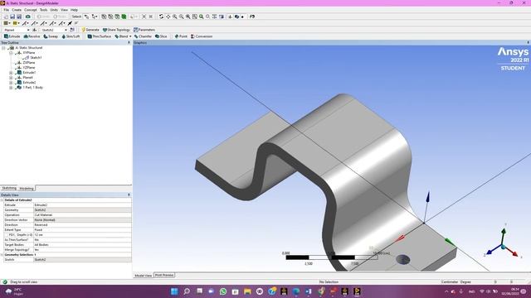531x298 pixels.
Task: Pin the Tree Outline panel
Action: [x=129, y=43]
